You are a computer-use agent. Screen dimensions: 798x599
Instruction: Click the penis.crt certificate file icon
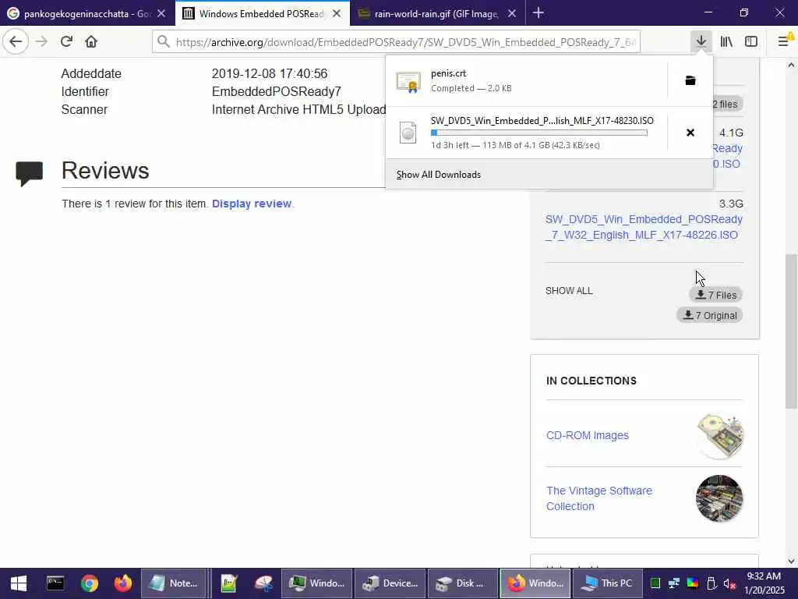click(408, 81)
